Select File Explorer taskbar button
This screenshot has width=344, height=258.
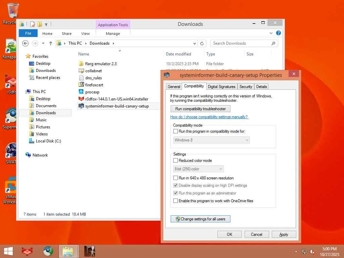pos(69,251)
